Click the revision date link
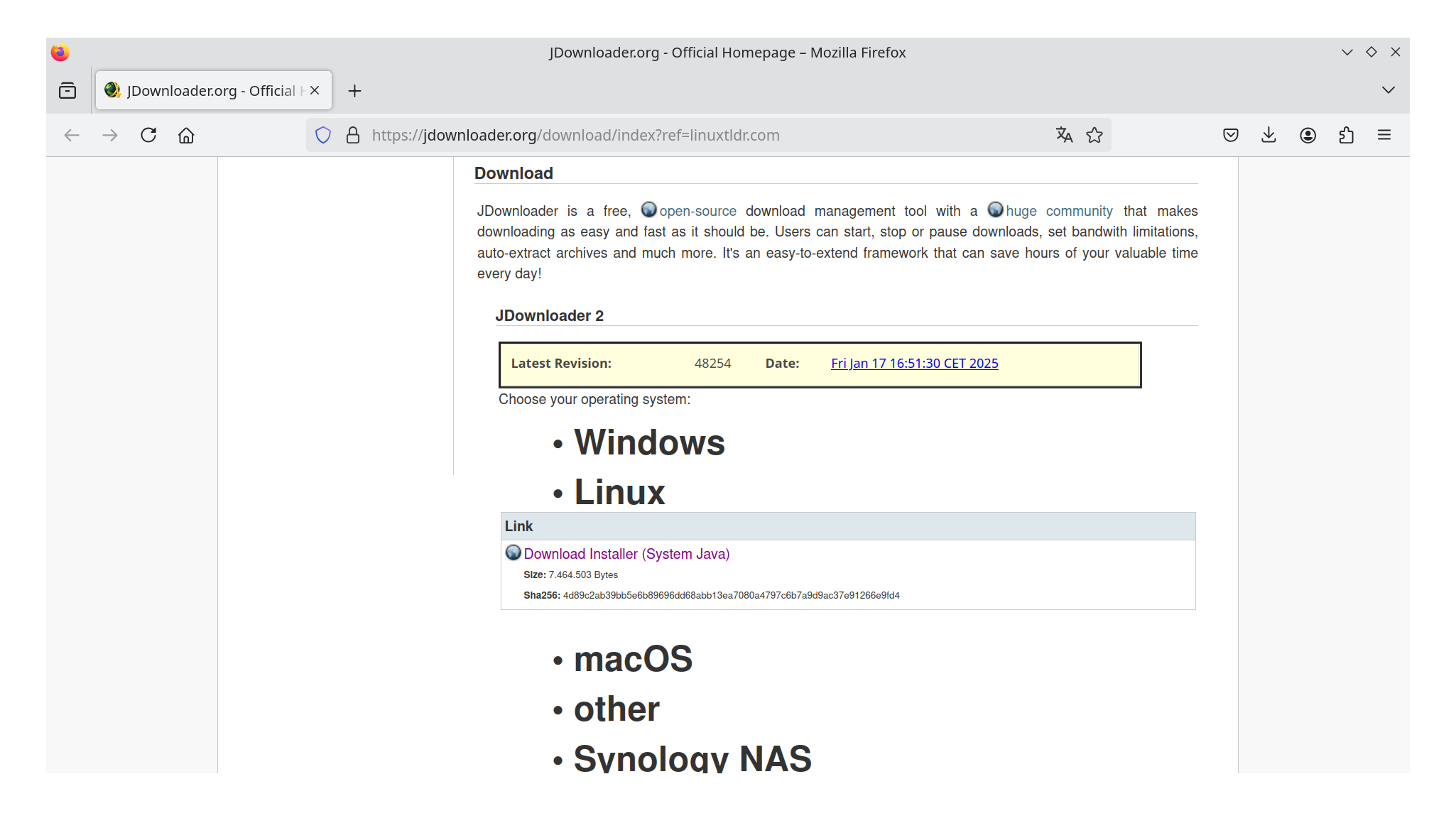1456x828 pixels. [x=914, y=363]
